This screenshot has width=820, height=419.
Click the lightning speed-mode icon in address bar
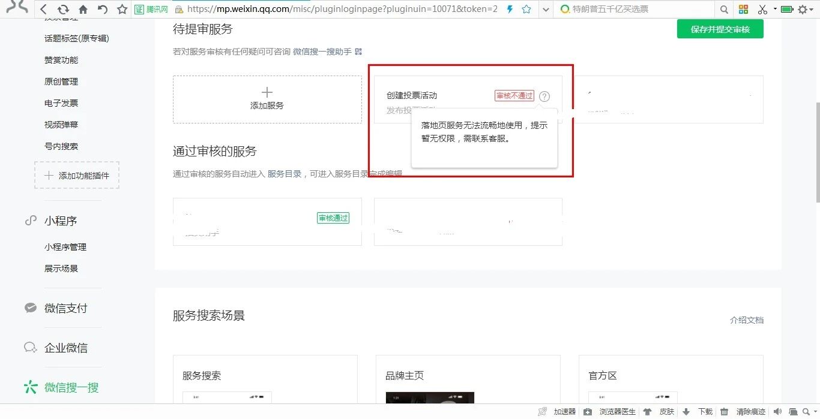pyautogui.click(x=510, y=10)
